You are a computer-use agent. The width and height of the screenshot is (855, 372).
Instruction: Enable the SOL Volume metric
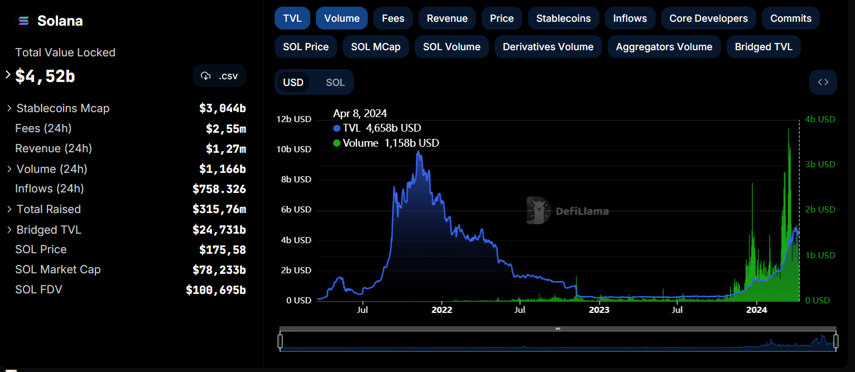point(451,47)
